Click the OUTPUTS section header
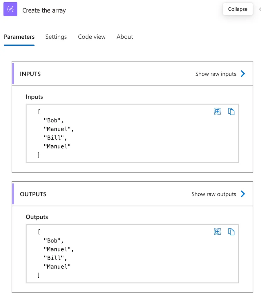The width and height of the screenshot is (261, 298). pos(33,194)
